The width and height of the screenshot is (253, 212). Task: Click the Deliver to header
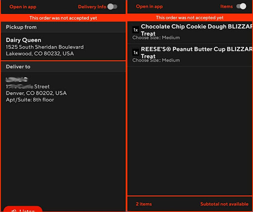[63, 67]
